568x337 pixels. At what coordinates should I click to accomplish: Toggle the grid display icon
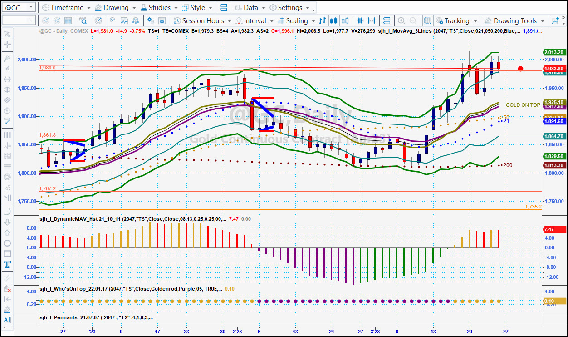(427, 21)
